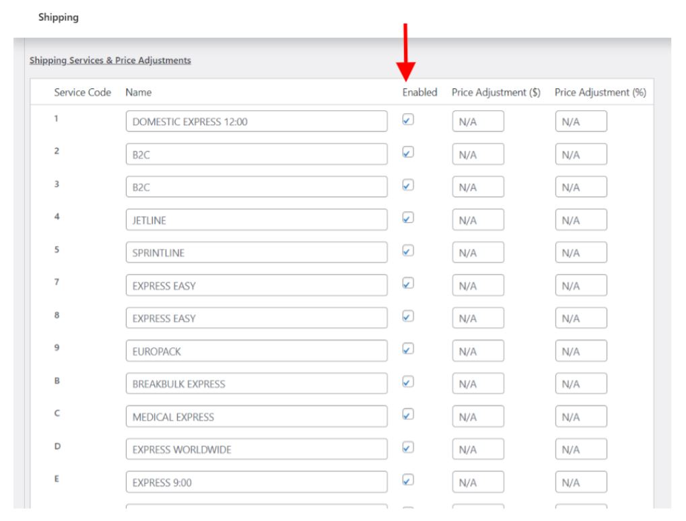Set percent adjustment for MEDICAL EXPRESS

coord(581,417)
